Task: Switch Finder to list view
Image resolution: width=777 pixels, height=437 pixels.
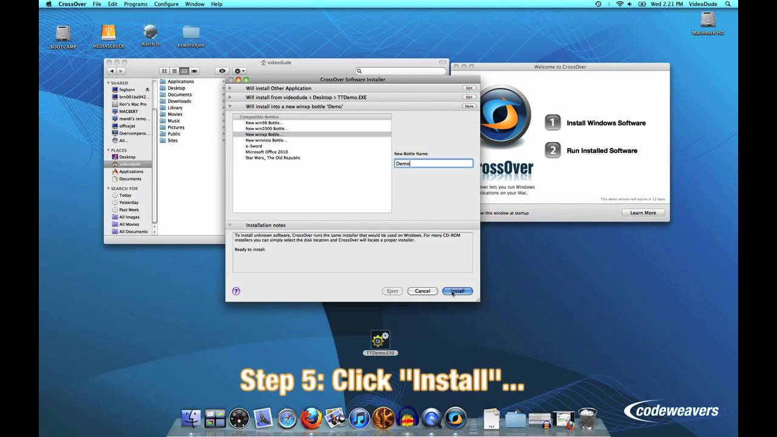Action: tap(174, 71)
